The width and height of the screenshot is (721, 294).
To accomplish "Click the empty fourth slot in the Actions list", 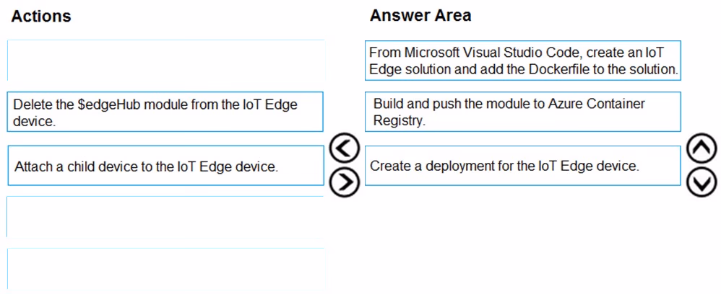I will coord(165,217).
